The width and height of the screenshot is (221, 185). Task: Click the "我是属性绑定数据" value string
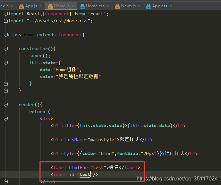[78, 77]
